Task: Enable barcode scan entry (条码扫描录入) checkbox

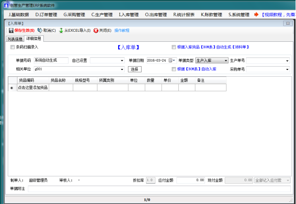Action: click(x=12, y=47)
